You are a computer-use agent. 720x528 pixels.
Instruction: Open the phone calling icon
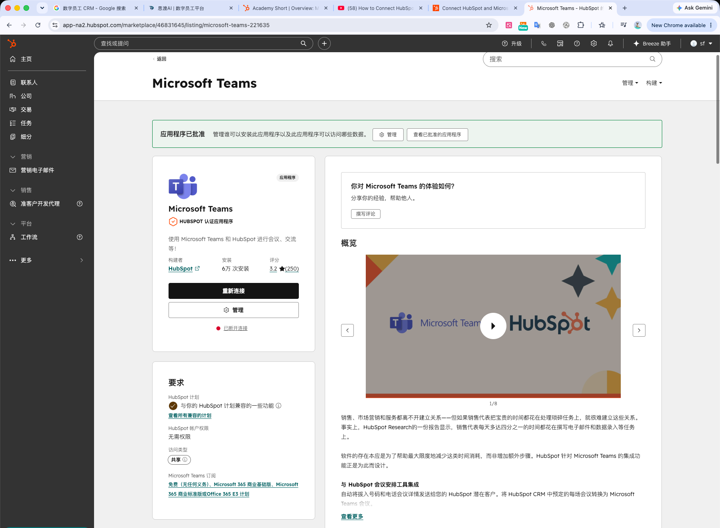coord(544,43)
